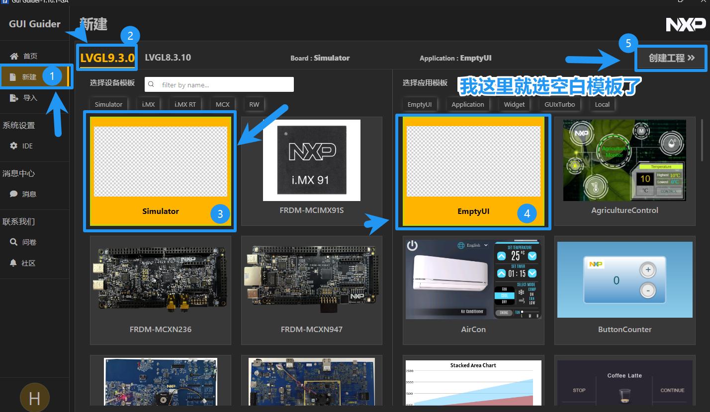The image size is (710, 412).
Task: Click the magnifier icon beside 问卷
Action: pos(14,242)
